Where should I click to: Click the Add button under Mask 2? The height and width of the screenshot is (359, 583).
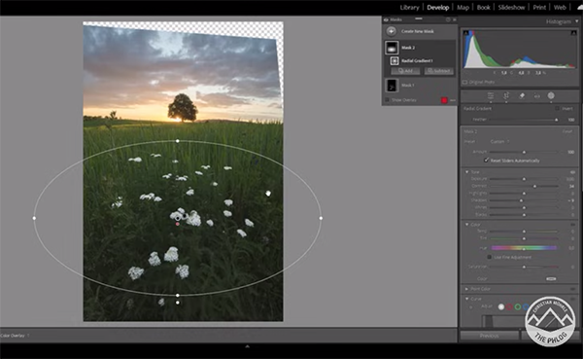(405, 71)
